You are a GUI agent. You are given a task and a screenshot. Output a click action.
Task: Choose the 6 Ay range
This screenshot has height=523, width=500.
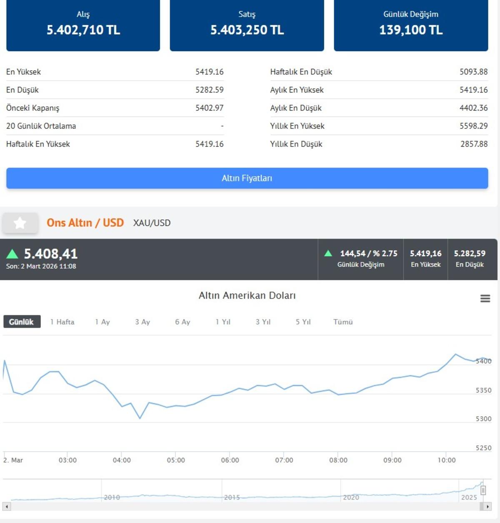182,322
